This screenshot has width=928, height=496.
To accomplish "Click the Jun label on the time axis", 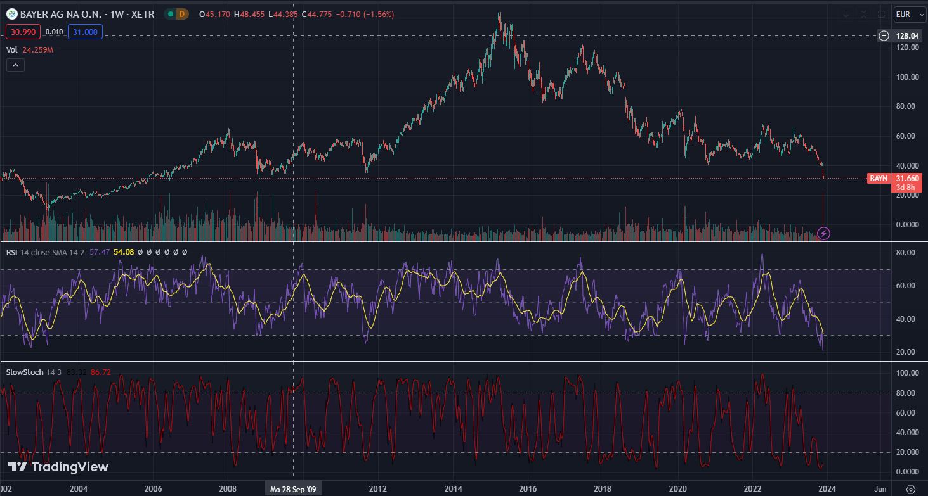I will coord(880,489).
